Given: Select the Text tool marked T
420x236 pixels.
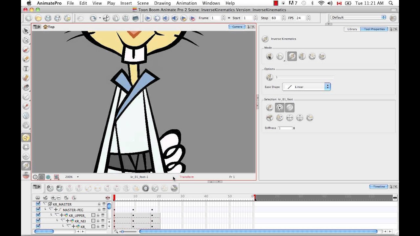Looking at the screenshot, I should coord(26,69).
